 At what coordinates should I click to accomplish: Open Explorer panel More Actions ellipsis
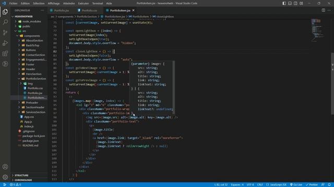tap(42, 10)
